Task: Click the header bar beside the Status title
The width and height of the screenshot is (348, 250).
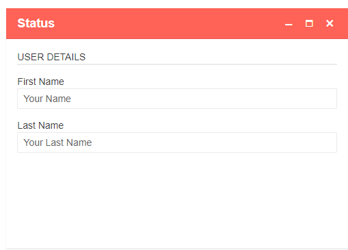Action: [169, 23]
